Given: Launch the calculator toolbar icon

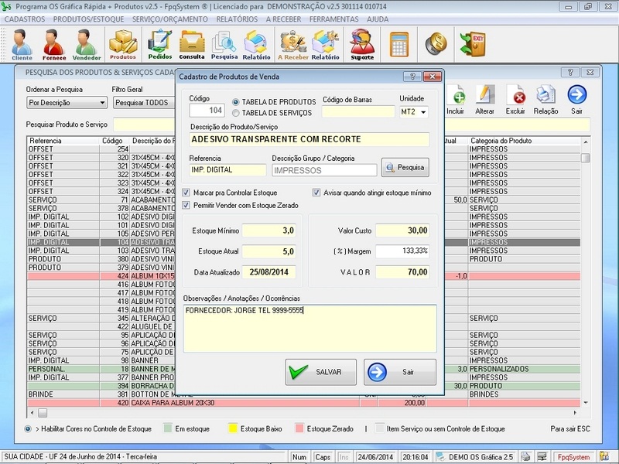Looking at the screenshot, I should (399, 43).
